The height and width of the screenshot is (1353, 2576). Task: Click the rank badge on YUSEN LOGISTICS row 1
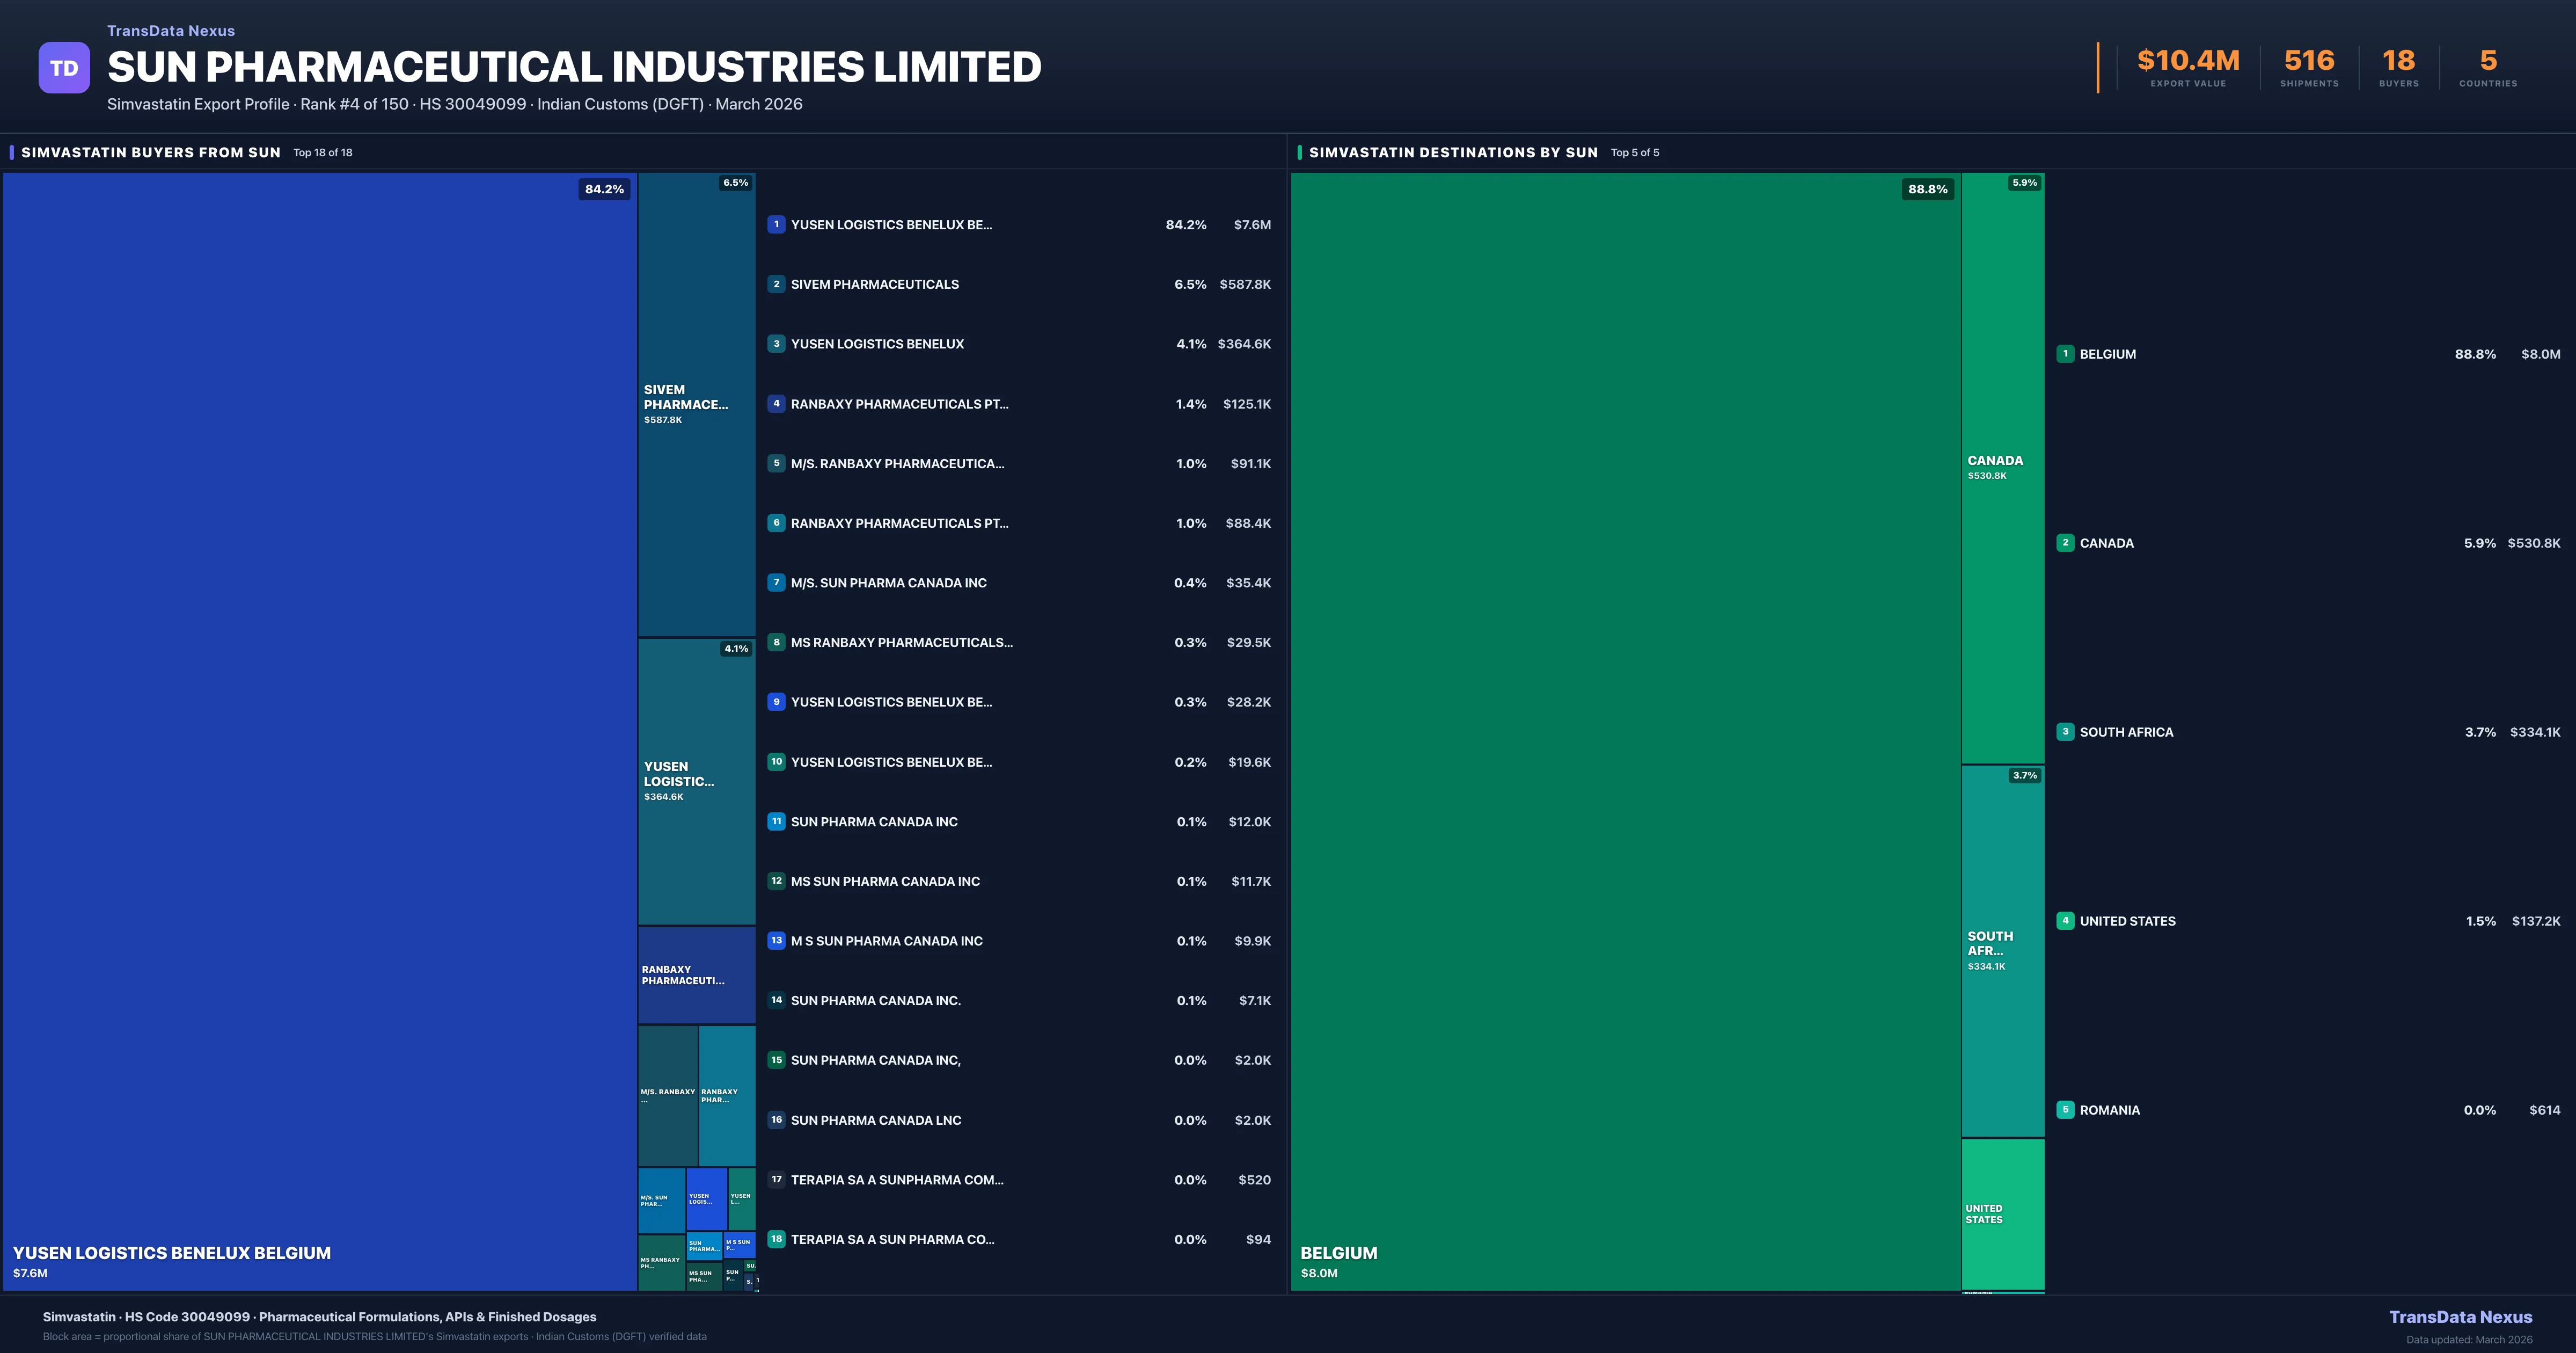[777, 224]
